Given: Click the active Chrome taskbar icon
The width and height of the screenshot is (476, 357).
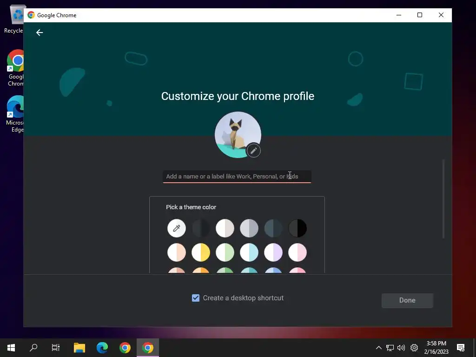Looking at the screenshot, I should [148, 348].
